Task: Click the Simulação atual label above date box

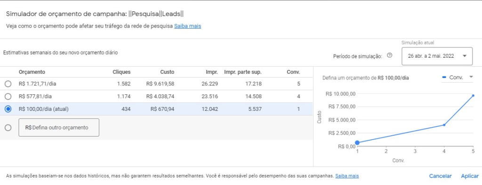Action: (418, 43)
